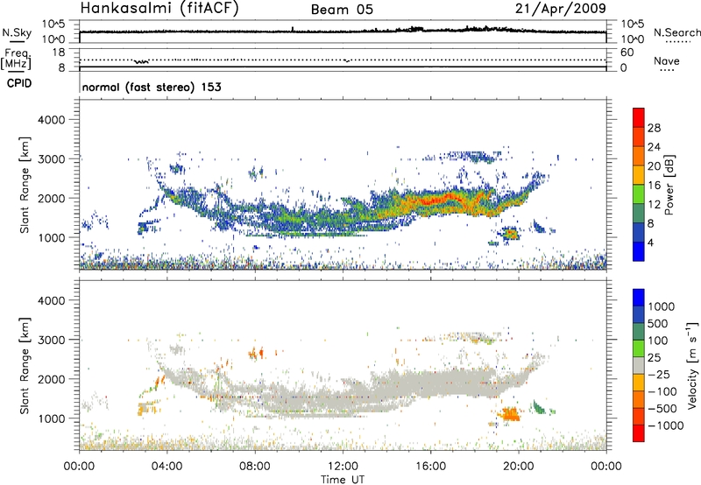The width and height of the screenshot is (701, 485).
Task: Click the '04:00' time tick label
Action: pyautogui.click(x=166, y=467)
